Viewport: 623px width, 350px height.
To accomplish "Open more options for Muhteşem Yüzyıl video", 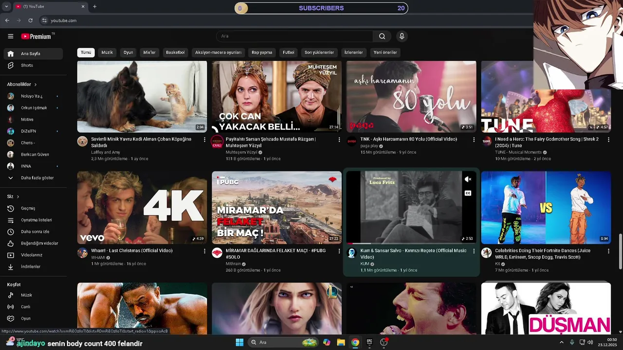I will click(339, 140).
